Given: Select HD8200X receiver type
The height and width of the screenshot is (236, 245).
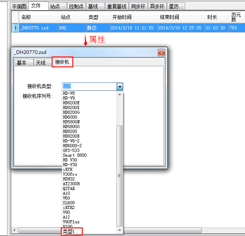Looking at the screenshot, I should click(89, 107).
